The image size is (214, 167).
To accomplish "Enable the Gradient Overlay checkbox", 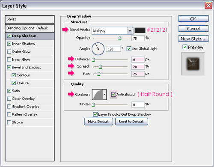I will coord(9,107).
